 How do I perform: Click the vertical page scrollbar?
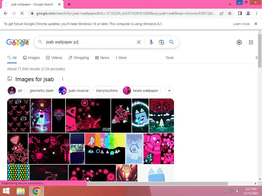tap(260, 51)
